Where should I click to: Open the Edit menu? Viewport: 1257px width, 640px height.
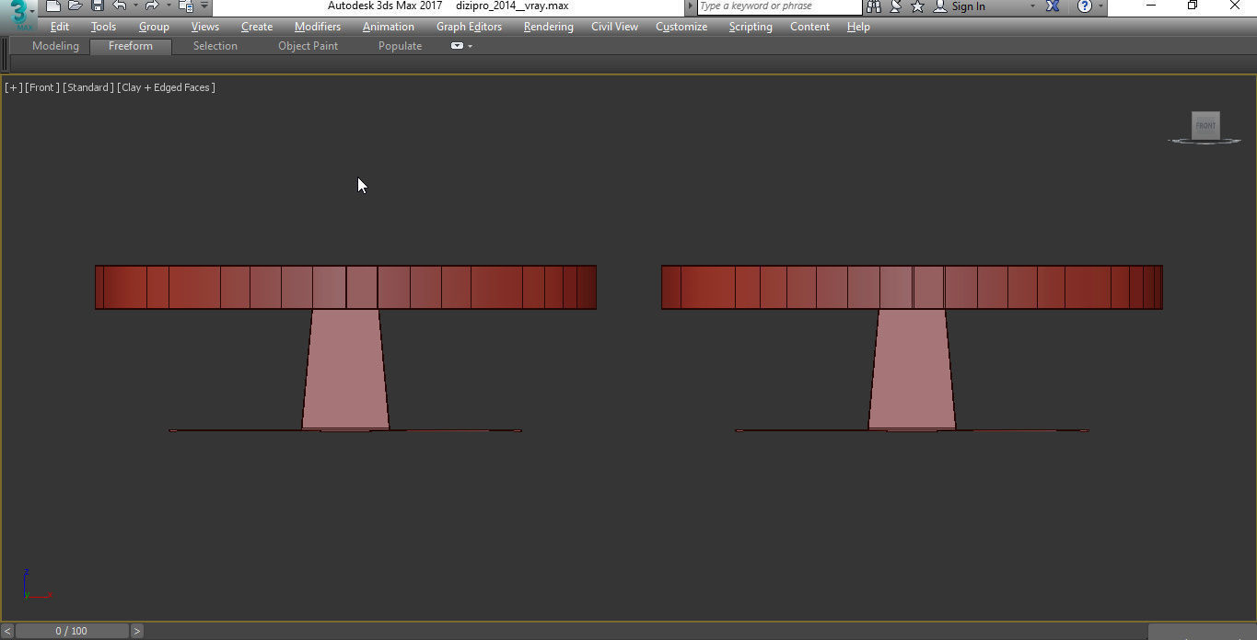click(x=60, y=27)
